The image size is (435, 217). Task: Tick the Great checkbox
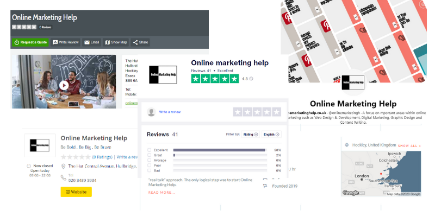point(149,155)
